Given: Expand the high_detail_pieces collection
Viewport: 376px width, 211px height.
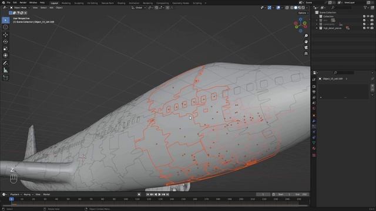Looking at the screenshot, I should click(x=317, y=28).
